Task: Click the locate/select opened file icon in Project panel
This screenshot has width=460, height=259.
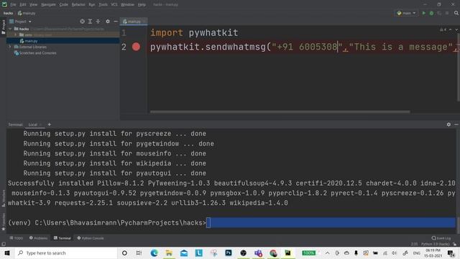Action: [x=83, y=22]
